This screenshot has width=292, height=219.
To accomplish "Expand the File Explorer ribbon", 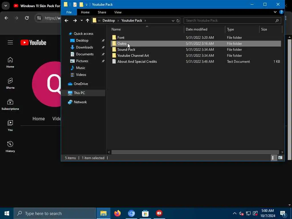I will (275, 12).
